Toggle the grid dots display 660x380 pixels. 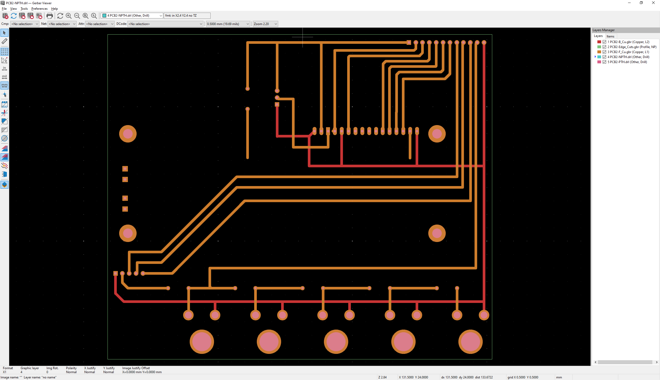4,51
